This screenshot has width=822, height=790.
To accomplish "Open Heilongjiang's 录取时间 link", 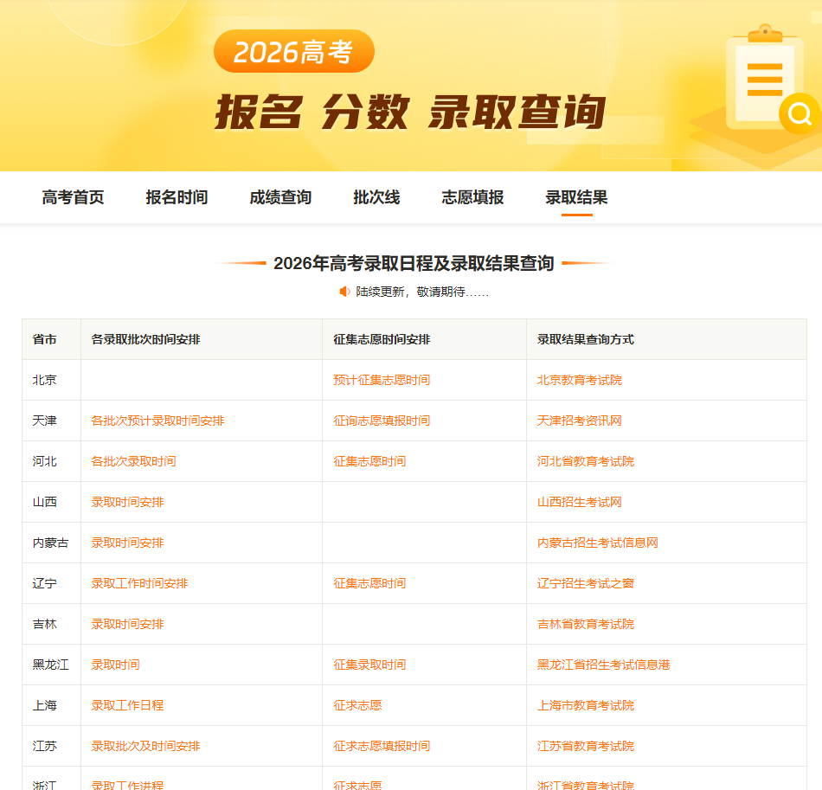I will pyautogui.click(x=115, y=665).
